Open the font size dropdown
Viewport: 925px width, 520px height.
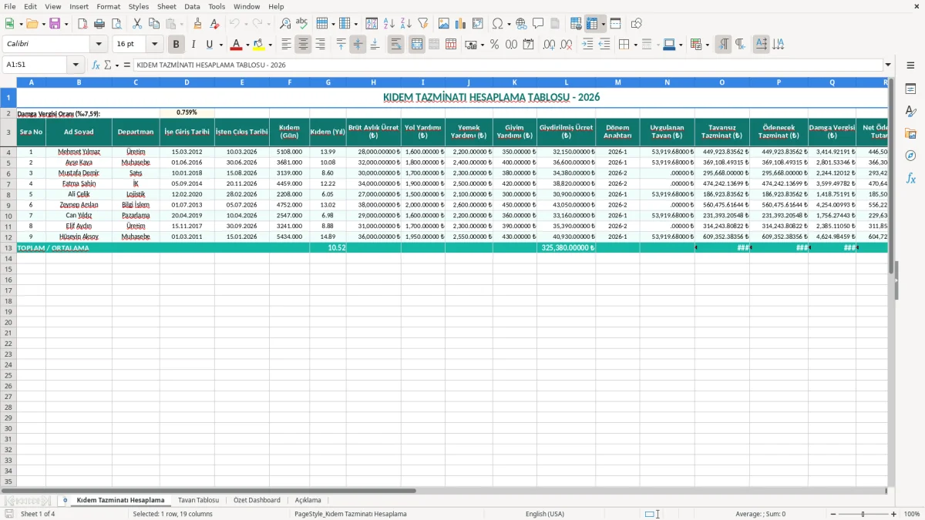click(x=154, y=45)
